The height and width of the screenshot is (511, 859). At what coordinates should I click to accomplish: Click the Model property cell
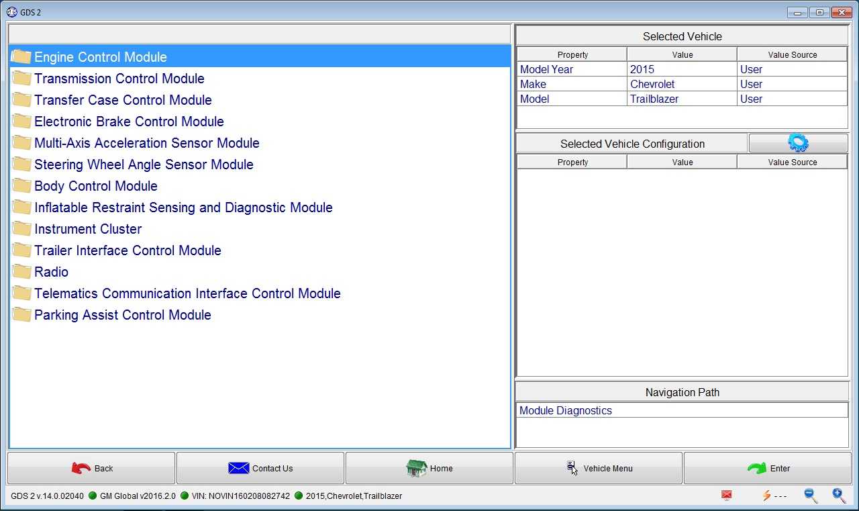(572, 99)
